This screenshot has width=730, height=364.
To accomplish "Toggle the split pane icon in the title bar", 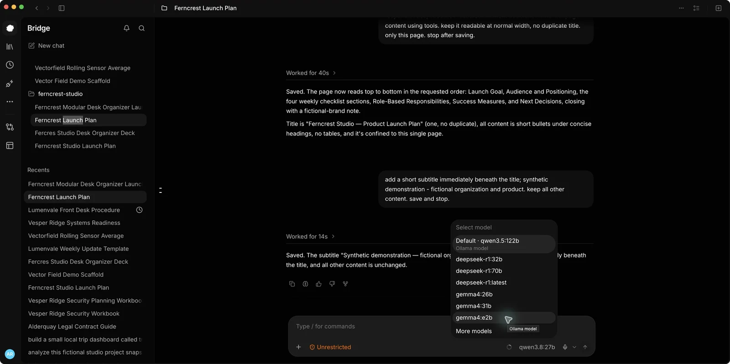I will (x=719, y=8).
